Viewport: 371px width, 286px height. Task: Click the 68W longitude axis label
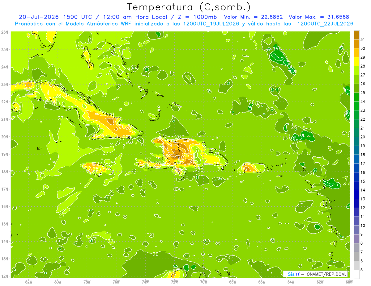coord(232,281)
